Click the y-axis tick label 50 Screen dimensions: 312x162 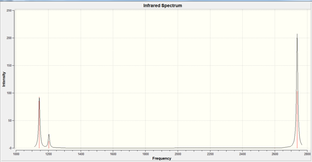10,120
